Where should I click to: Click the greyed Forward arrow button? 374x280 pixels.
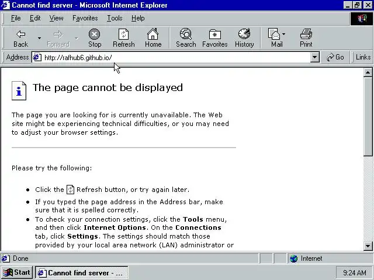click(x=58, y=38)
